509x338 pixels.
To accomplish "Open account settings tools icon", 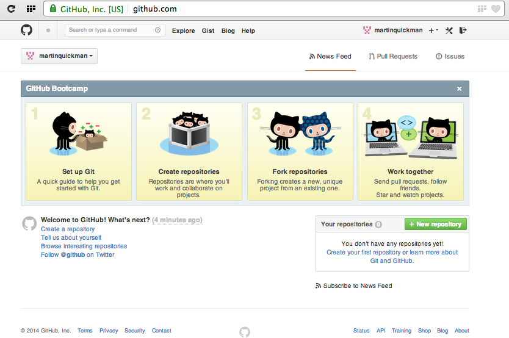I will coord(449,31).
